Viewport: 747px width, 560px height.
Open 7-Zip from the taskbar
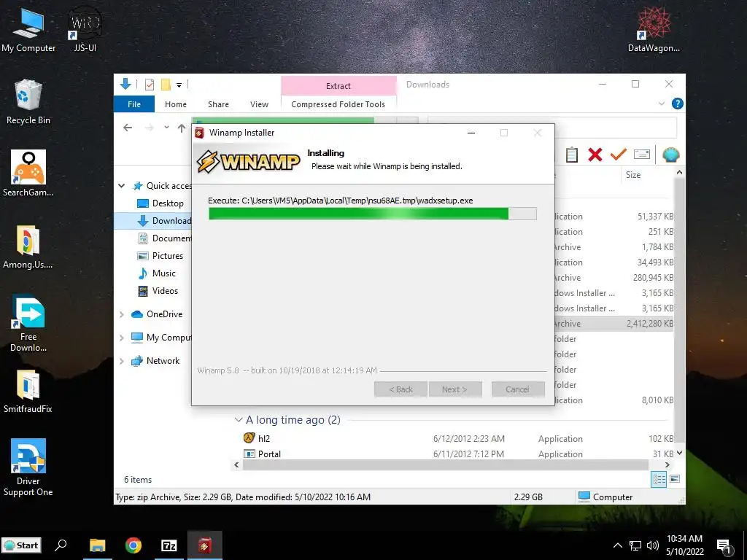[169, 545]
